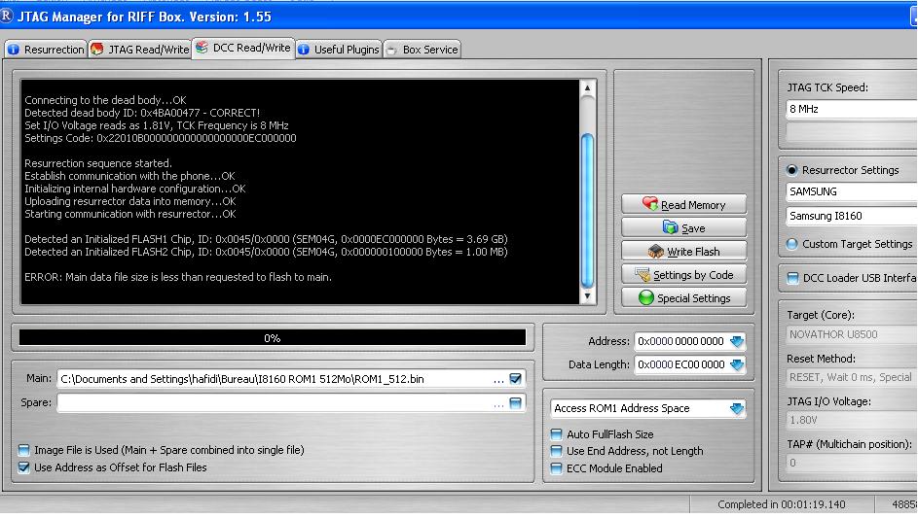The height and width of the screenshot is (518, 918).
Task: Enable Image File is Used option
Action: click(24, 450)
